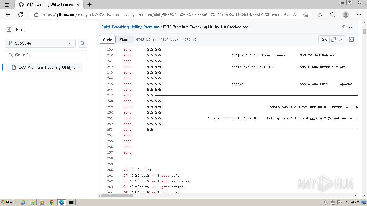This screenshot has width=367, height=206.
Task: Open Edge Settings and more menu
Action: click(x=359, y=15)
